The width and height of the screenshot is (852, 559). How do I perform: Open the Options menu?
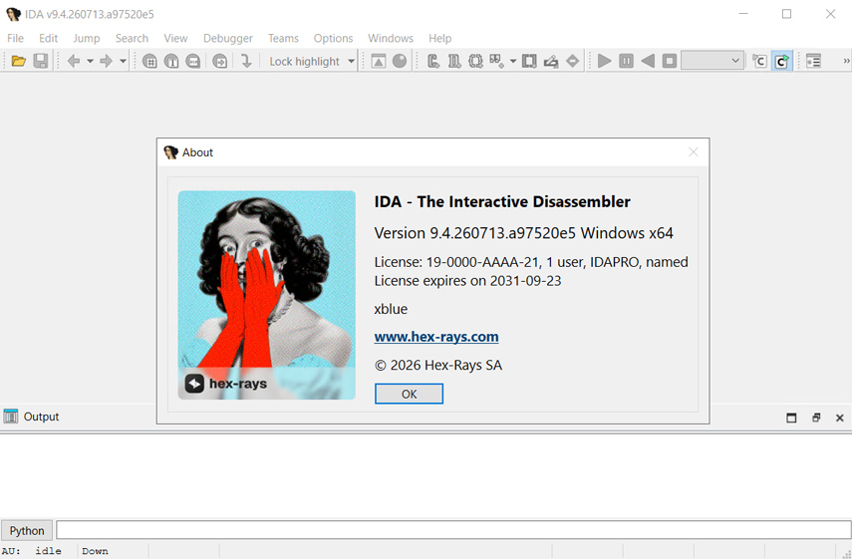tap(333, 38)
